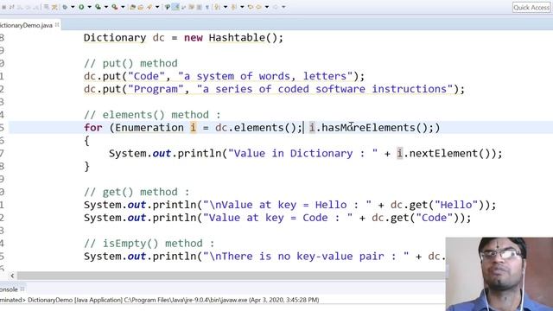The height and width of the screenshot is (311, 553).
Task: Open the Run configurations dropdown arrow
Action: (x=89, y=7)
